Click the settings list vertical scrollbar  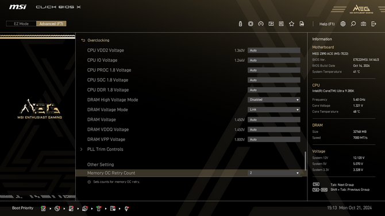(305, 160)
